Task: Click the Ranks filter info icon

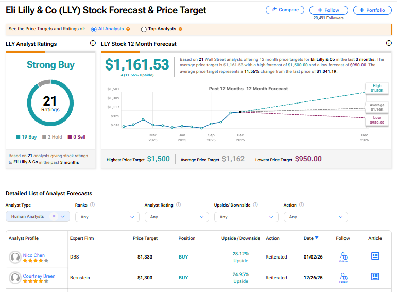Action: pos(92,205)
